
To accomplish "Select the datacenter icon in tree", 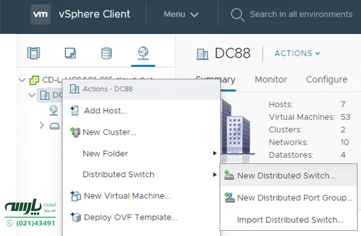I will click(45, 95).
